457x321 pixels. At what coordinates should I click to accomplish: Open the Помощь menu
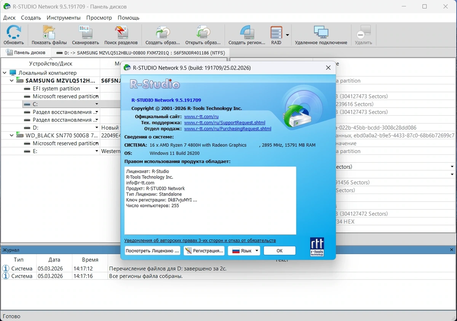point(129,17)
